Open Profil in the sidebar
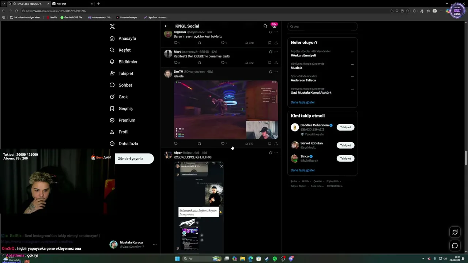 click(119, 132)
